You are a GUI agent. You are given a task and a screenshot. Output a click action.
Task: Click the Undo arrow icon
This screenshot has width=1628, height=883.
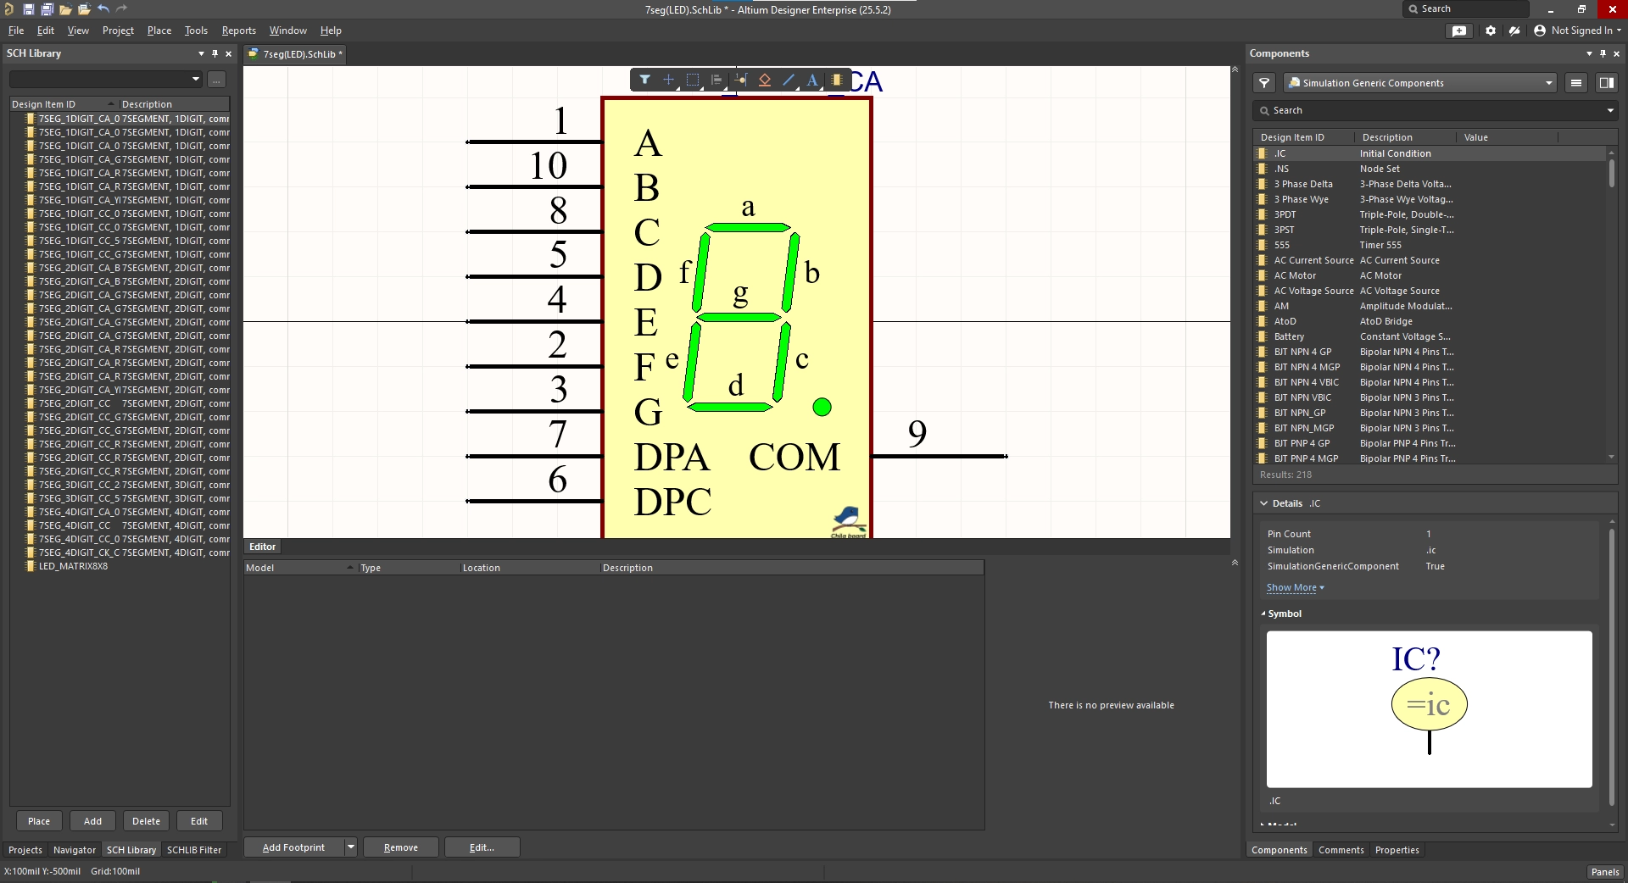click(x=103, y=9)
